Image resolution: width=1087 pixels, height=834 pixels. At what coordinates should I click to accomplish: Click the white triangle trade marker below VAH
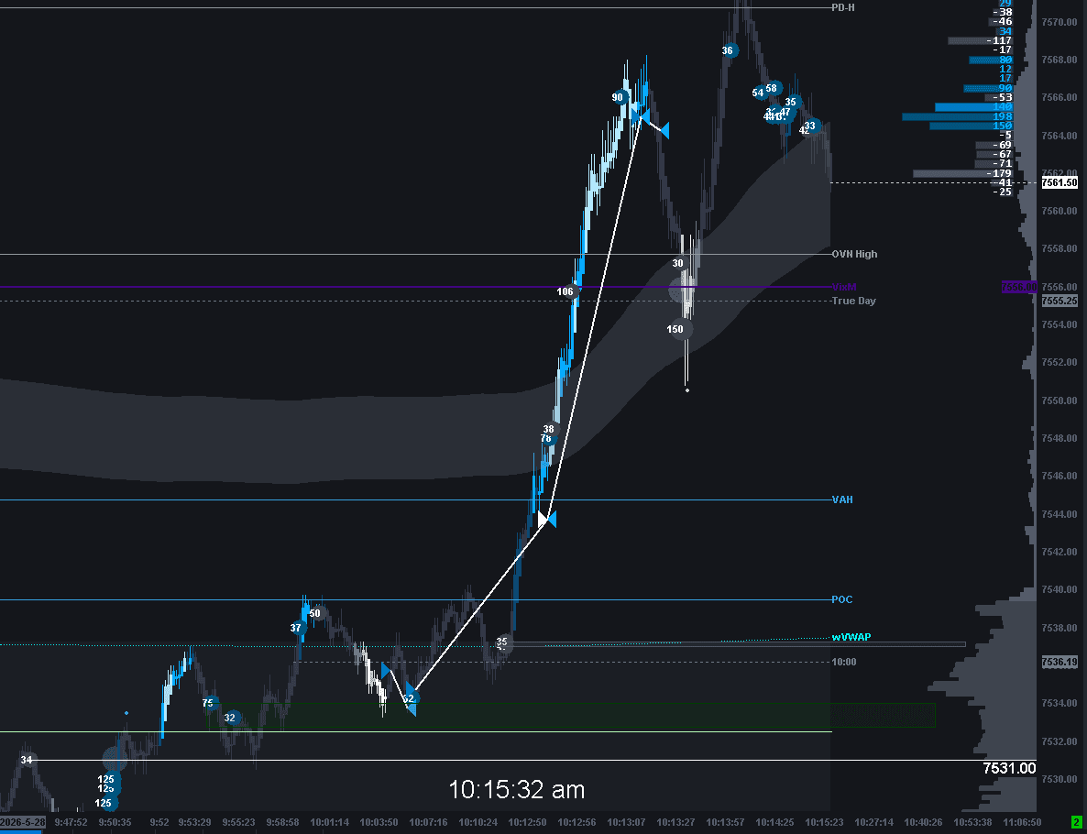(543, 520)
